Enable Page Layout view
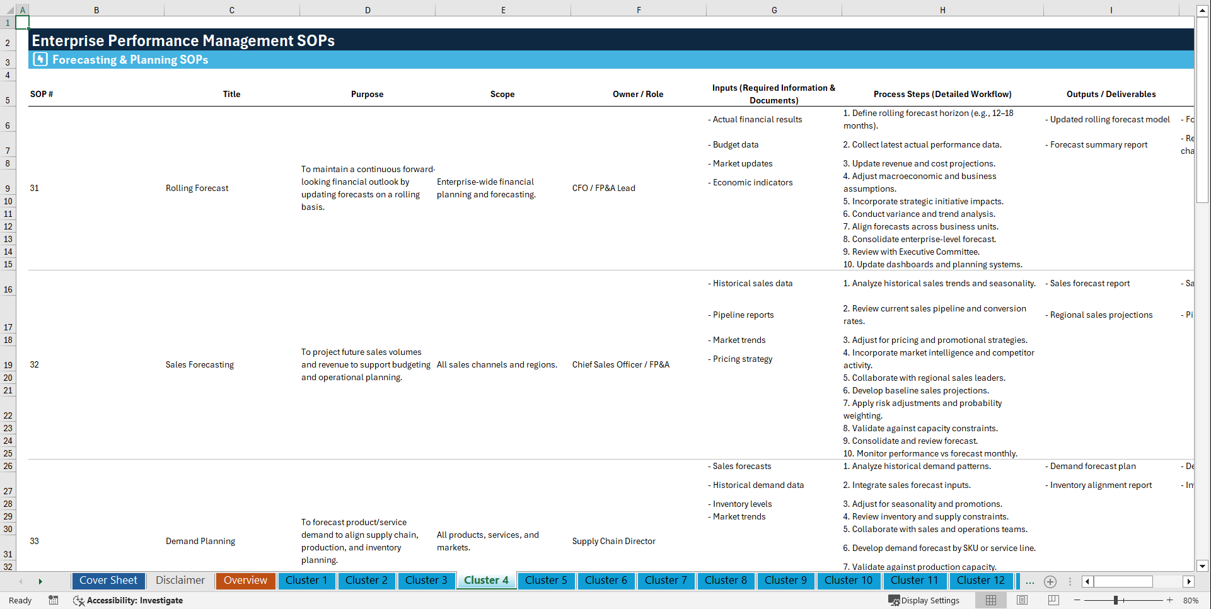This screenshot has height=609, width=1211. pyautogui.click(x=1021, y=600)
